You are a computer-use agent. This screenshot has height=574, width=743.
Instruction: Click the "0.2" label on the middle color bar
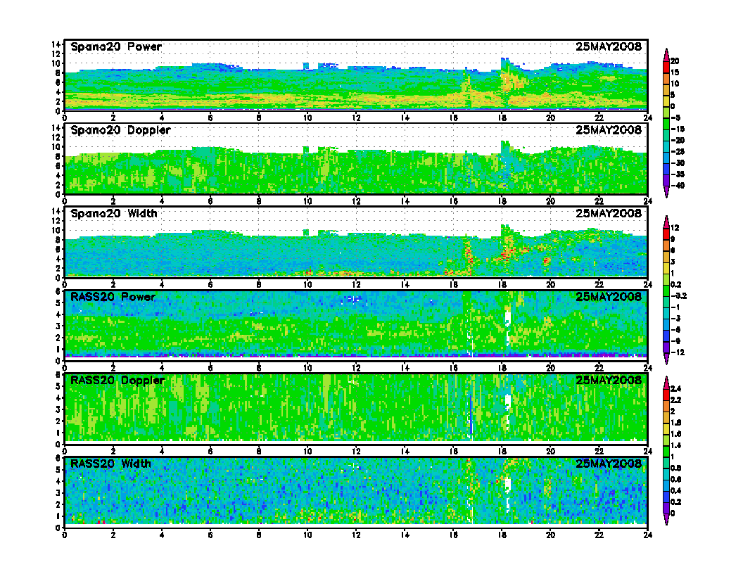pyautogui.click(x=675, y=285)
